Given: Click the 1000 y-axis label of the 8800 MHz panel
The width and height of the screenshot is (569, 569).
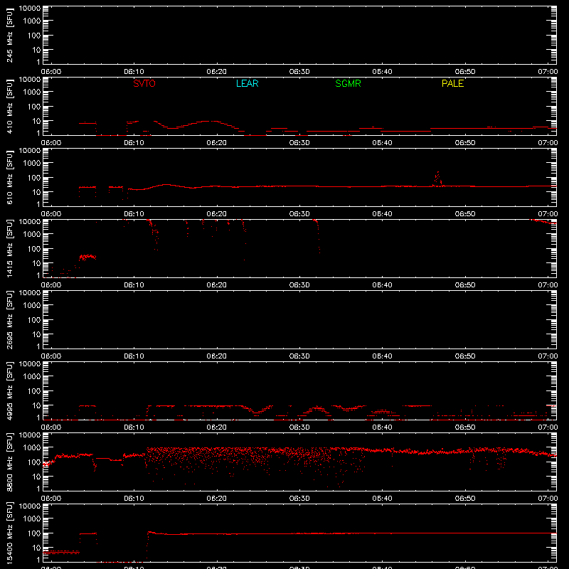Looking at the screenshot, I should click(33, 447).
